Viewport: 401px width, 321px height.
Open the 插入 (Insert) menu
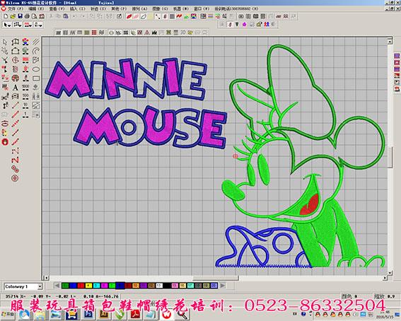[x=77, y=8]
